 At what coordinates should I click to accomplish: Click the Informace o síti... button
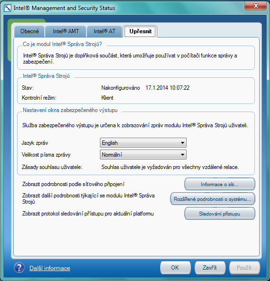point(220,184)
